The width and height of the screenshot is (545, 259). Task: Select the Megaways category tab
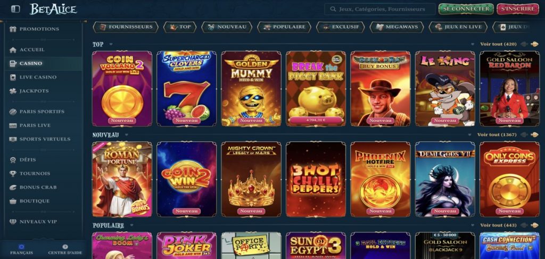click(x=397, y=27)
